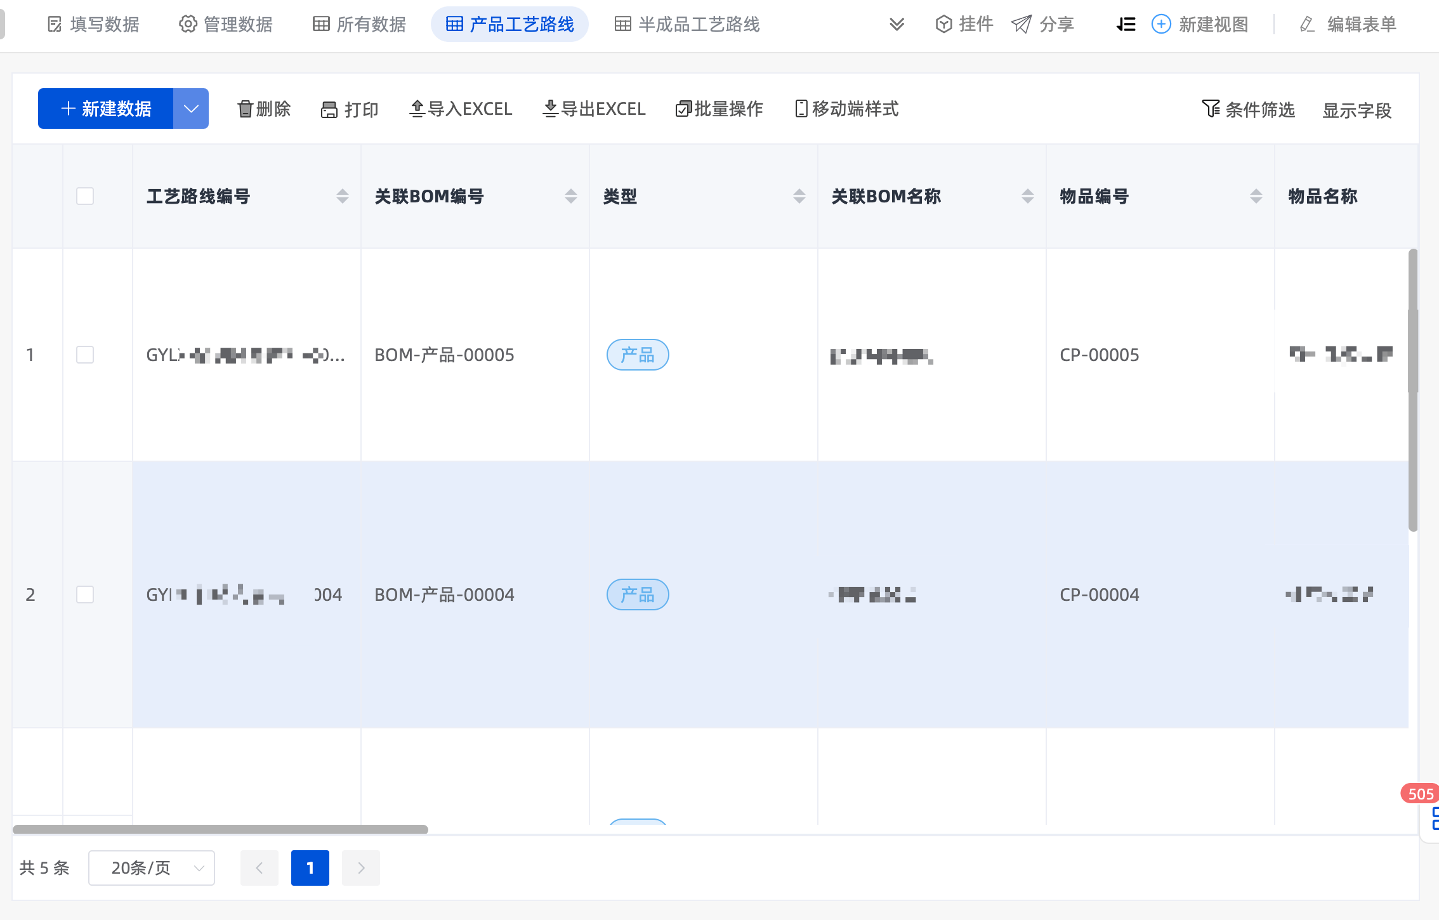The height and width of the screenshot is (920, 1439).
Task: Open the 20条/页 page size dropdown
Action: 152,867
